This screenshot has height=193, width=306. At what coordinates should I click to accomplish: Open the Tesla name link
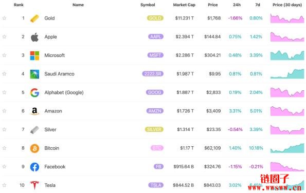(x=50, y=185)
